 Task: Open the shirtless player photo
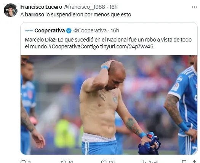pyautogui.click(x=109, y=105)
